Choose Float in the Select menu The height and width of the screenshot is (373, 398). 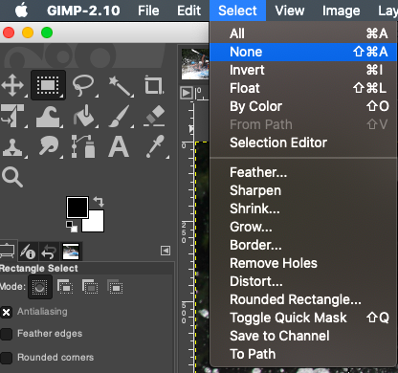tap(303, 88)
